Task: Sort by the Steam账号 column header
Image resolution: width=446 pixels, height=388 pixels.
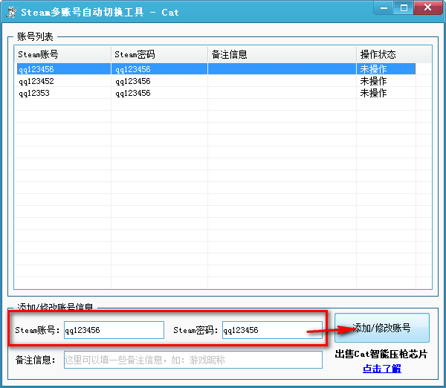Action: [62, 54]
